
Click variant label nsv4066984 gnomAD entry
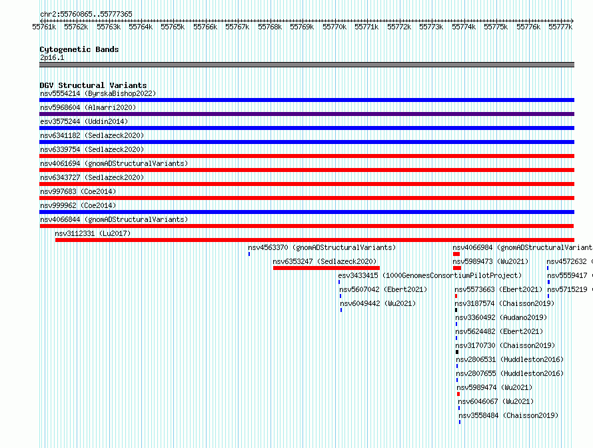[x=522, y=247]
